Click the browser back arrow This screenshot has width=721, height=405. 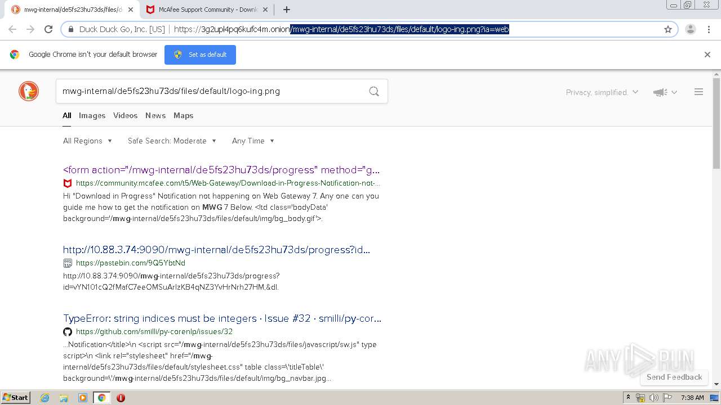pyautogui.click(x=12, y=29)
